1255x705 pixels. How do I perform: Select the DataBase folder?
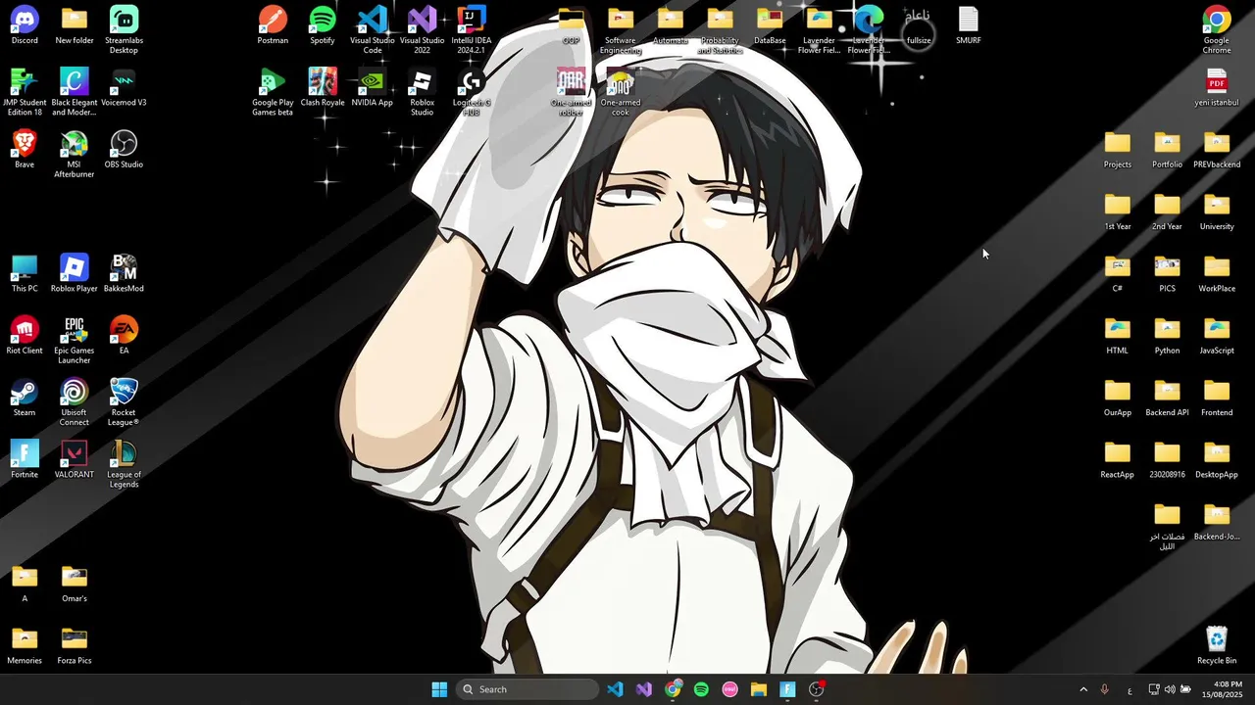(x=770, y=25)
